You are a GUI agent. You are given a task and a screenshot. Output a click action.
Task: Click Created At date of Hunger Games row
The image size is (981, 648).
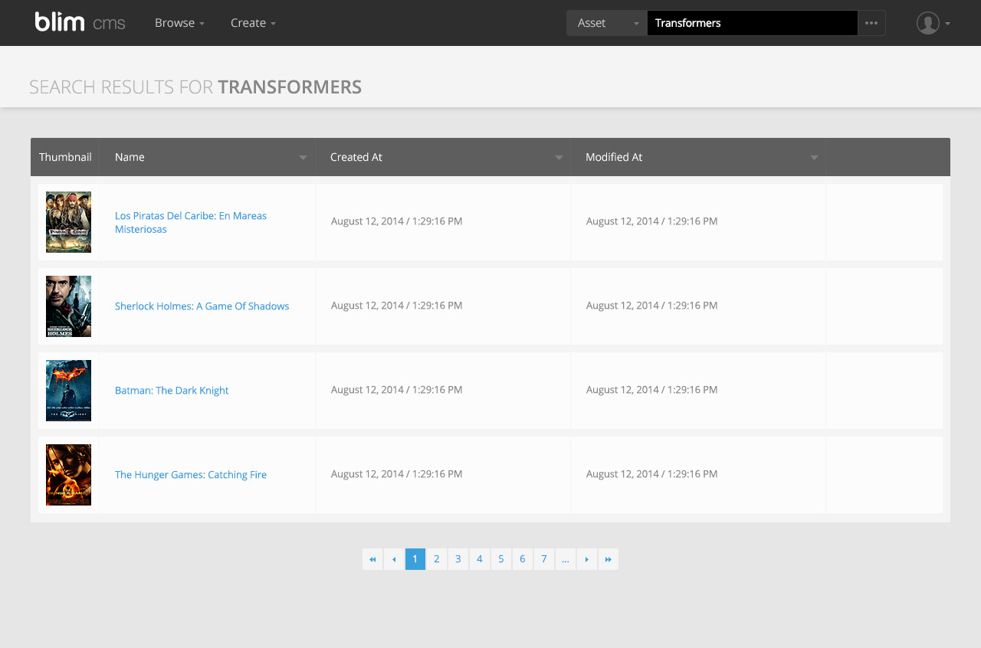[397, 473]
